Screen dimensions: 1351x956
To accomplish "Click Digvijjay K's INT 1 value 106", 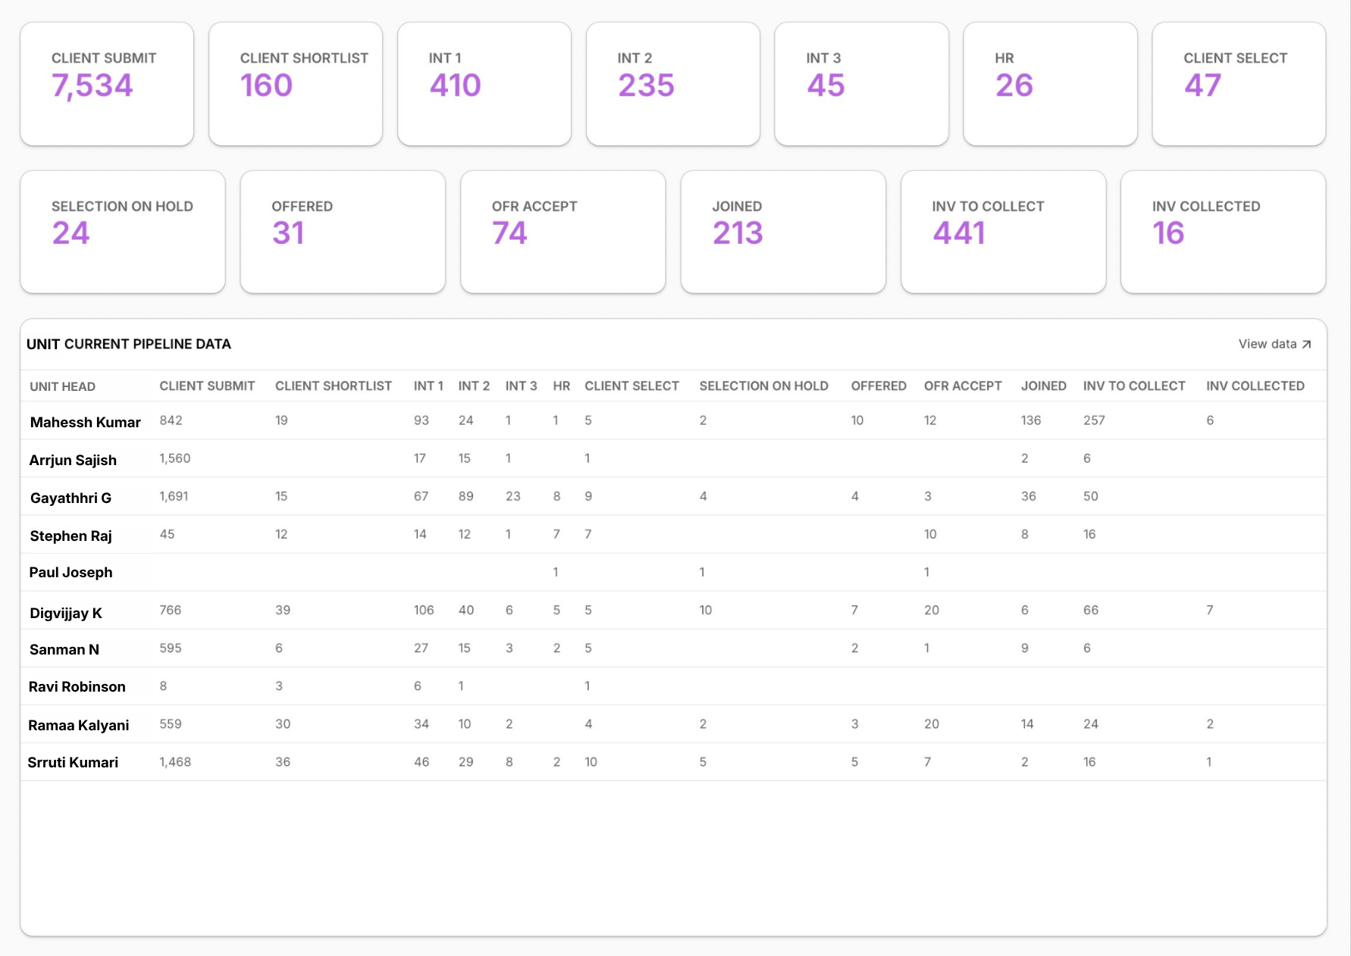I will coord(424,610).
